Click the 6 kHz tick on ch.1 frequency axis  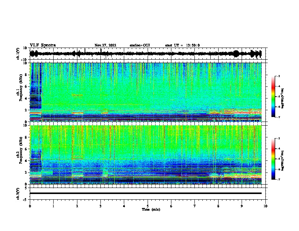tap(26, 86)
